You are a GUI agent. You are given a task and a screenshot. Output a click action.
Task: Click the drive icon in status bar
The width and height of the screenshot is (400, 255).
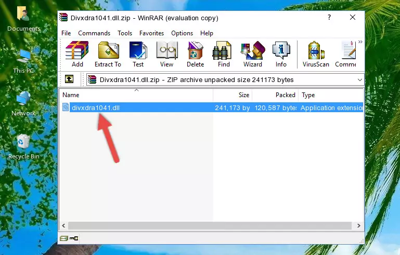[63, 238]
